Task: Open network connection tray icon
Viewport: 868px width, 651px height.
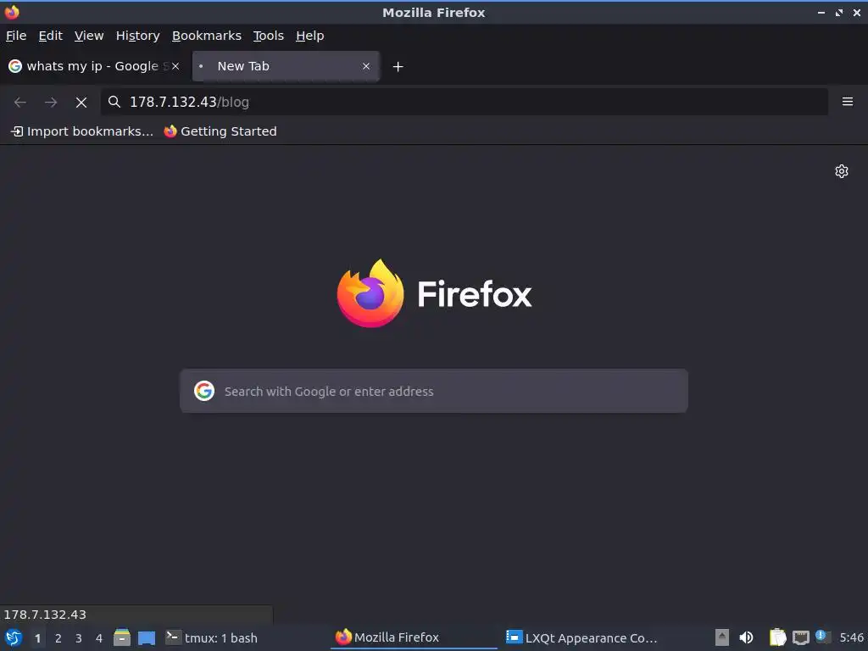Action: 800,637
